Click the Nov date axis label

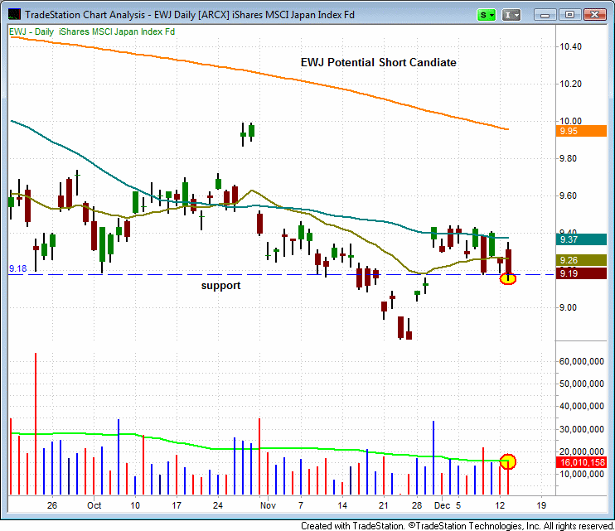[268, 505]
